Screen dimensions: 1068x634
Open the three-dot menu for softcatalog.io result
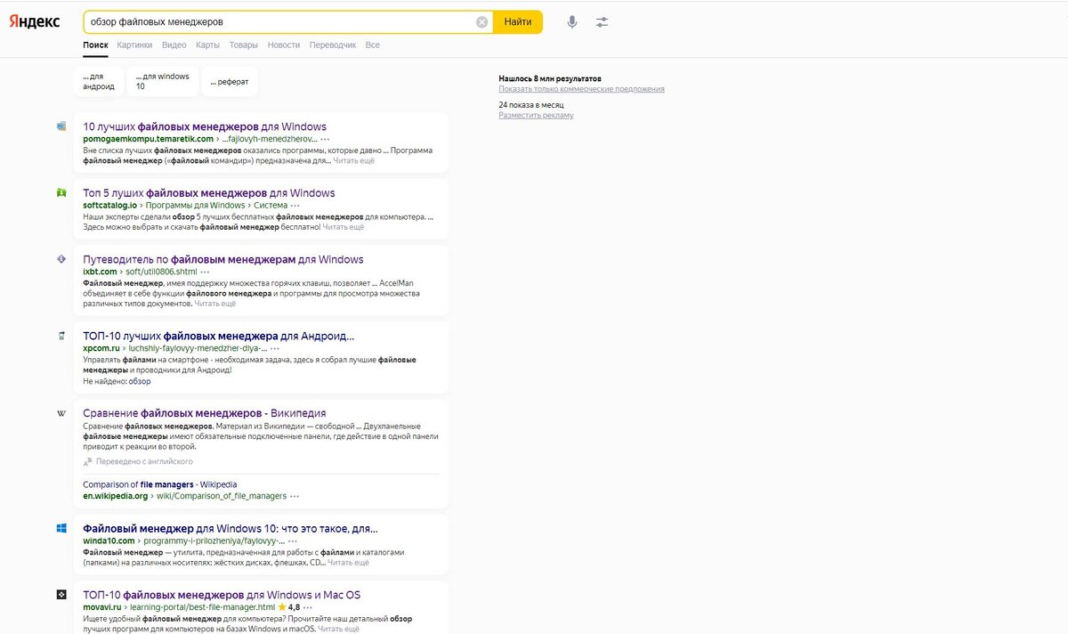(x=295, y=206)
